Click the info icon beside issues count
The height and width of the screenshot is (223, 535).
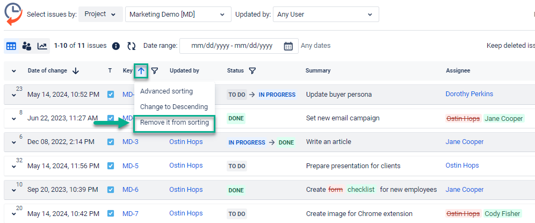click(115, 46)
